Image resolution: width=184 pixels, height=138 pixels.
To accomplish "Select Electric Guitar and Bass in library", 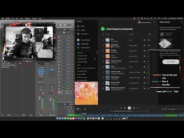I will click(8, 65).
